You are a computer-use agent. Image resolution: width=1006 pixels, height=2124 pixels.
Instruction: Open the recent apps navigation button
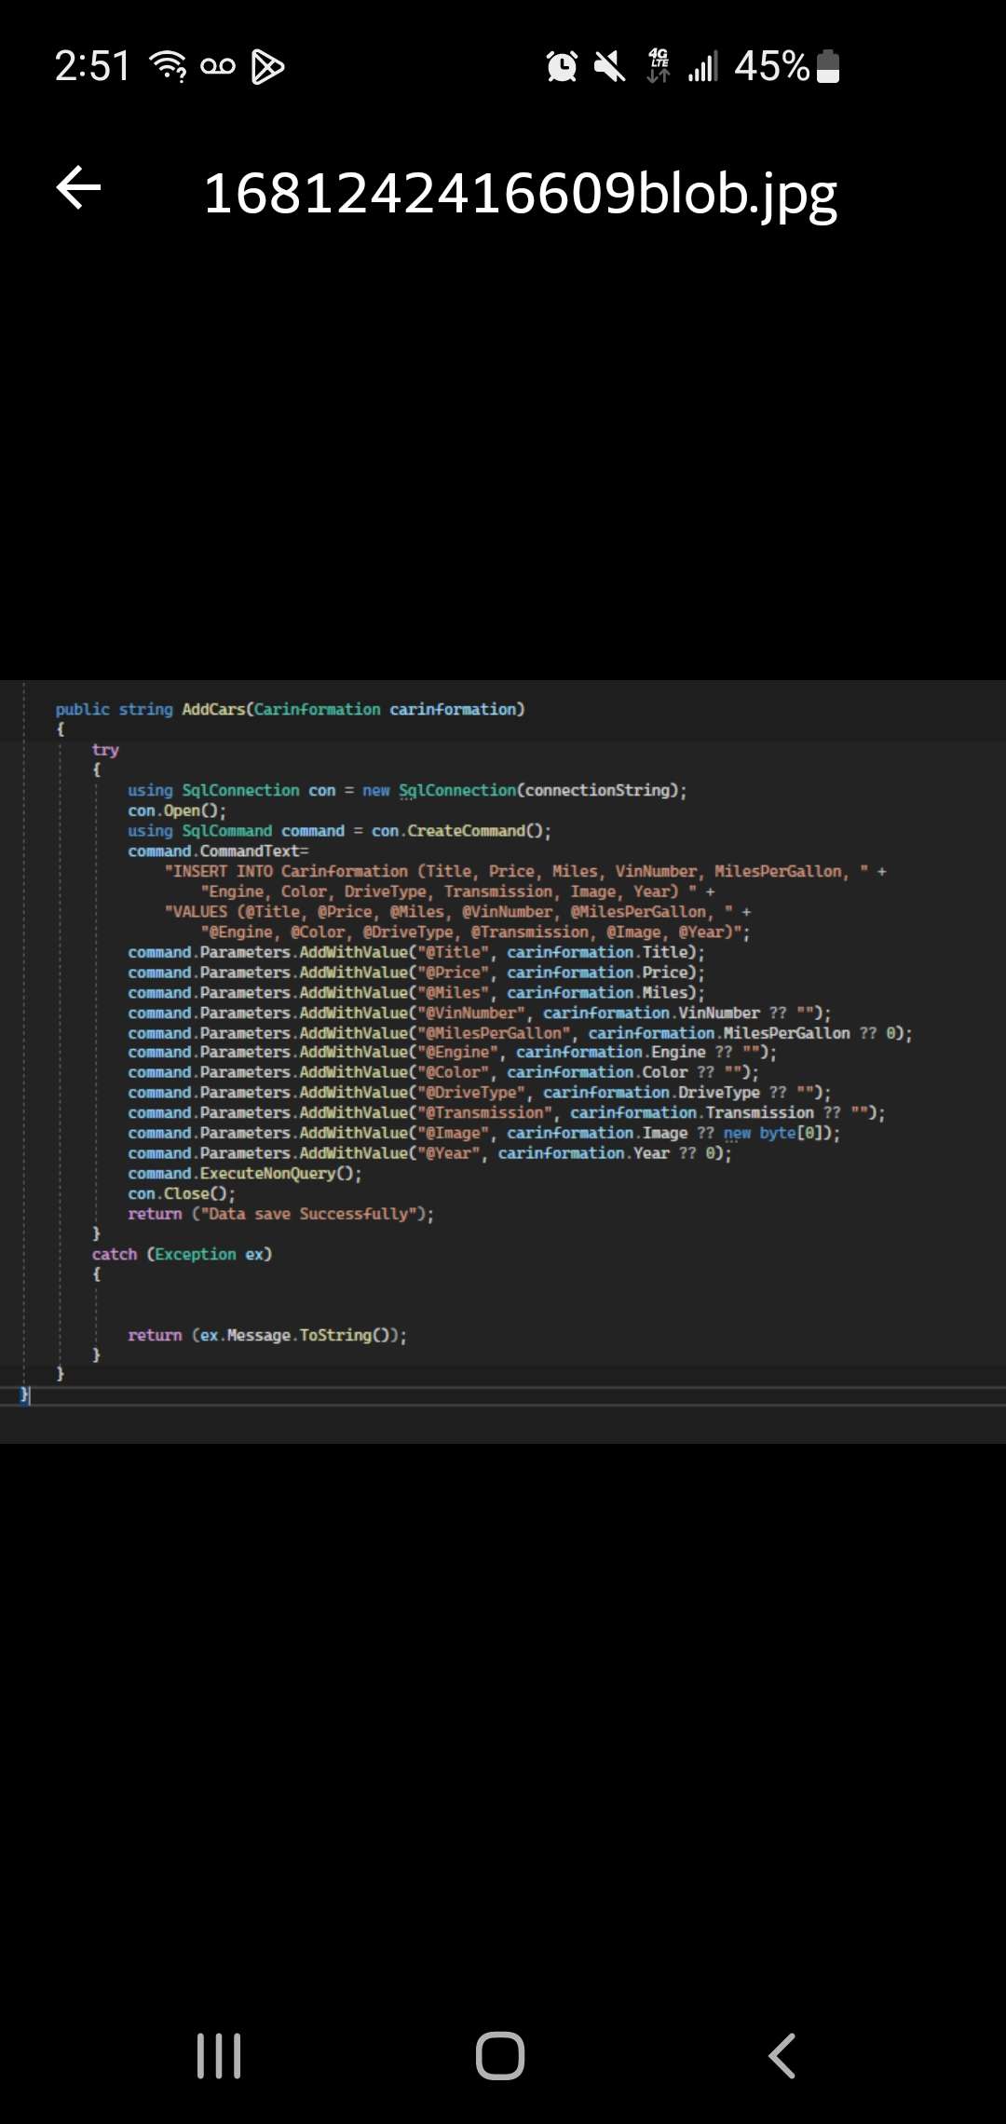[219, 2055]
